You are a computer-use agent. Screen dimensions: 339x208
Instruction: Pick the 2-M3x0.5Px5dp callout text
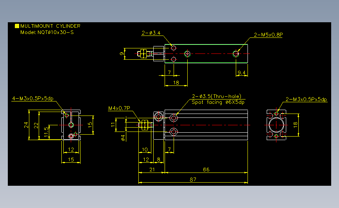pos(306,99)
